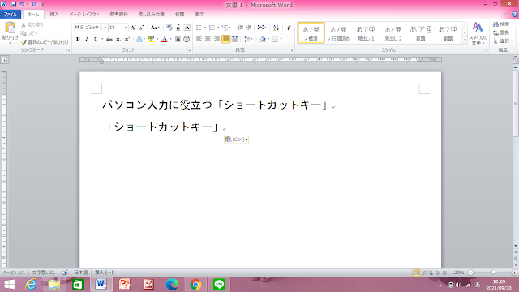The width and height of the screenshot is (519, 292).
Task: Open PowerPoint from the taskbar
Action: [125, 285]
